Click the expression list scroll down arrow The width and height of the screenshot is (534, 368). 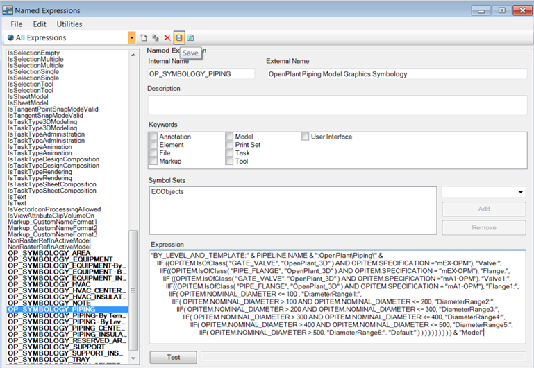133,358
